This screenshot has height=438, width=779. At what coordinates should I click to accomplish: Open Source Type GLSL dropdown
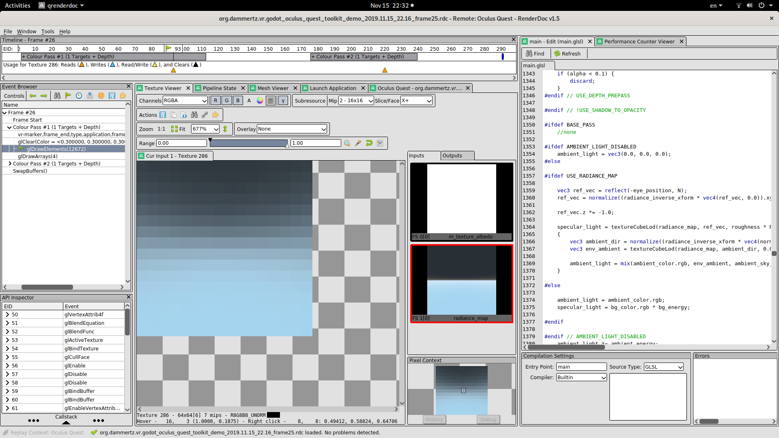663,367
